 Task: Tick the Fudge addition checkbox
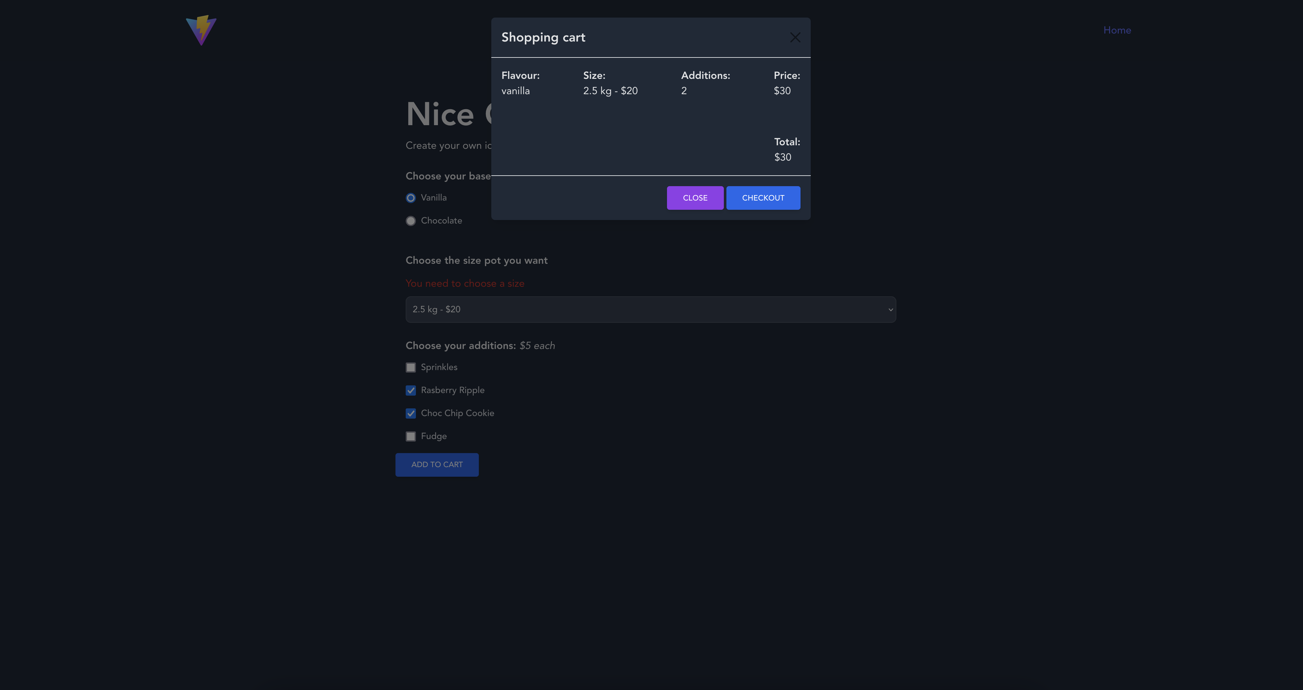coord(411,436)
